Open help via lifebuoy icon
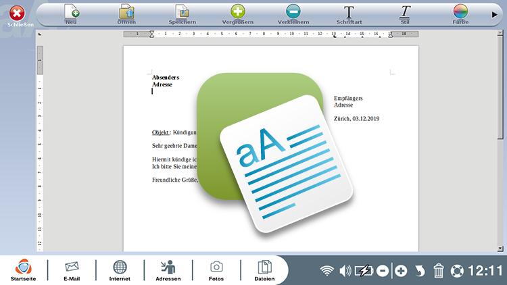Screen dimensions: 507x285 point(457,271)
